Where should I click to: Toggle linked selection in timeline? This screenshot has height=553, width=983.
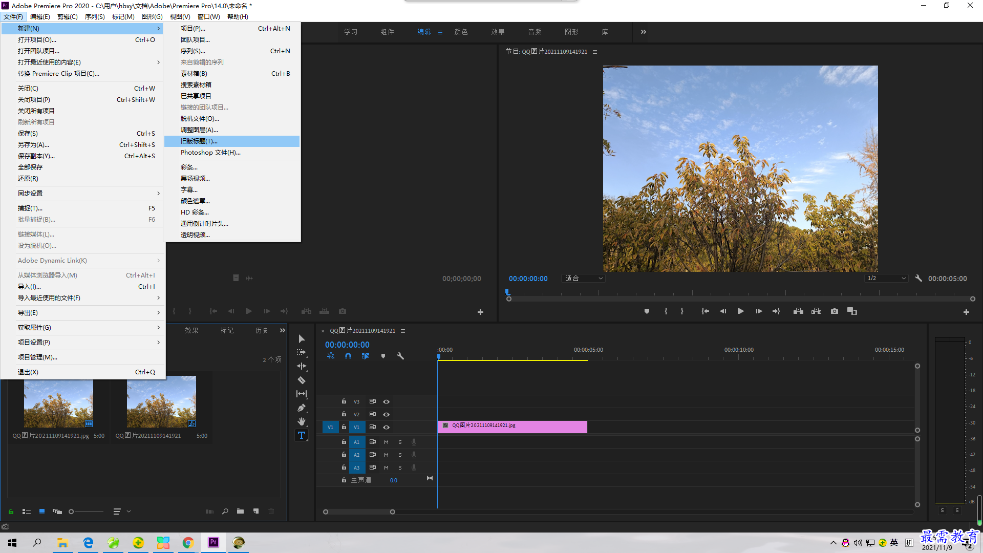click(366, 356)
